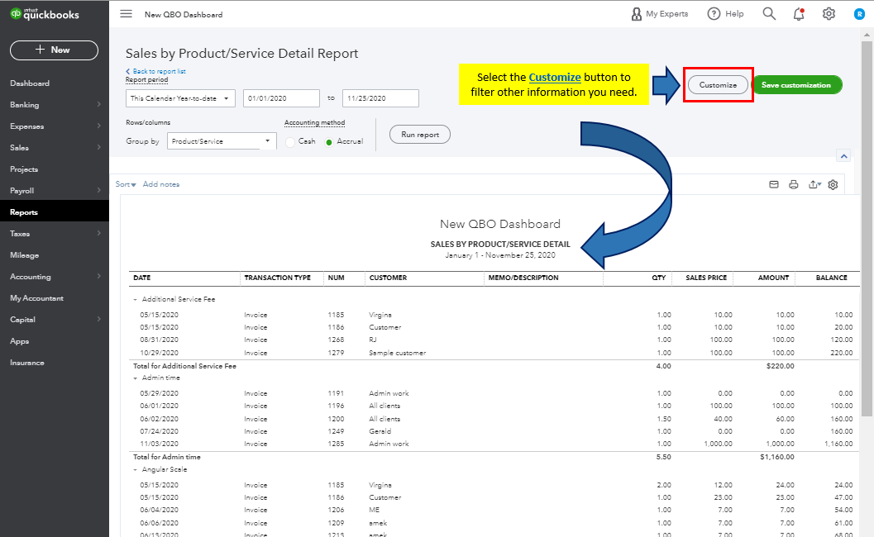Print the report using printer icon
The width and height of the screenshot is (874, 537).
click(x=794, y=184)
